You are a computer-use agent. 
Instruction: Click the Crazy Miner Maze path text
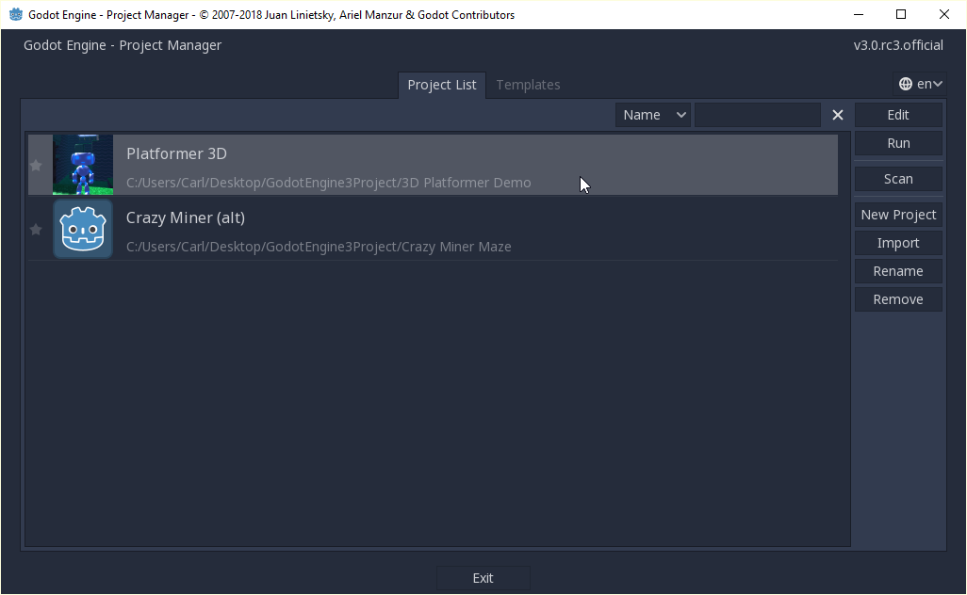pos(319,247)
